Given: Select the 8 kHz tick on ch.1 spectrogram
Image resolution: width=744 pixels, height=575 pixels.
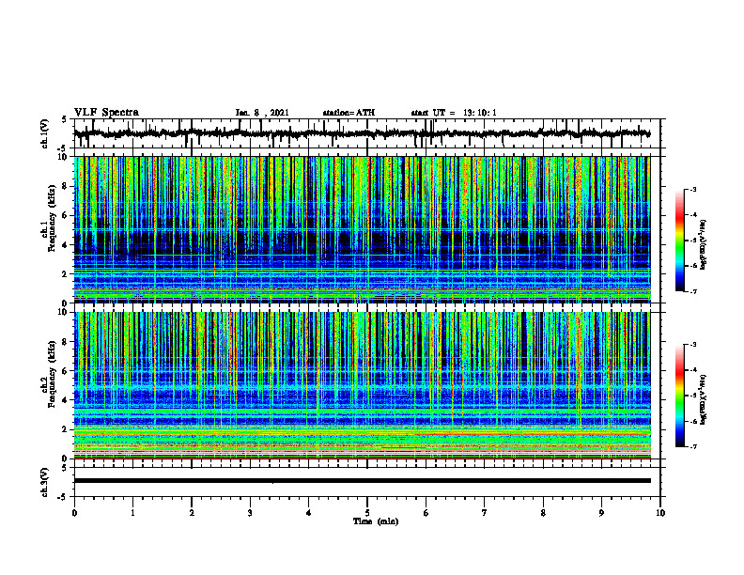Looking at the screenshot, I should coord(67,186).
